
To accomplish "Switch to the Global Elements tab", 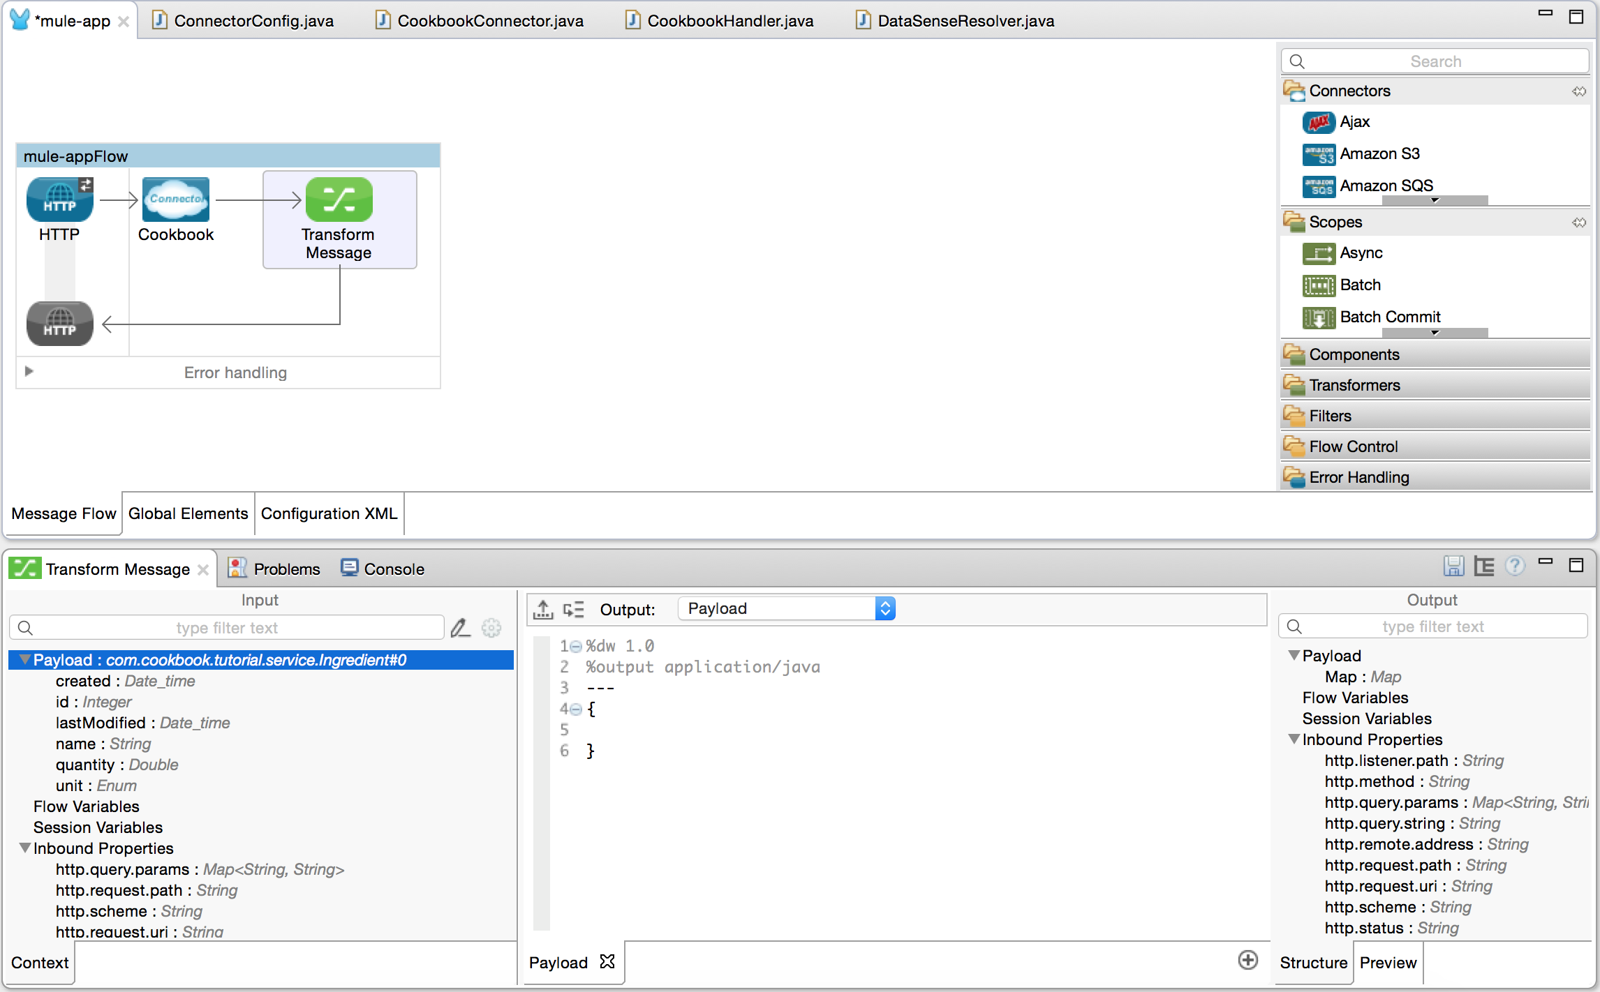I will (188, 513).
